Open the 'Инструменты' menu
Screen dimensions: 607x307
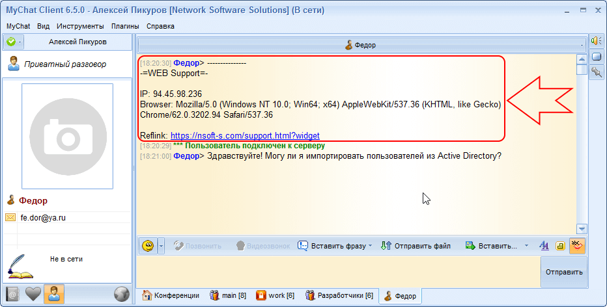coord(80,26)
